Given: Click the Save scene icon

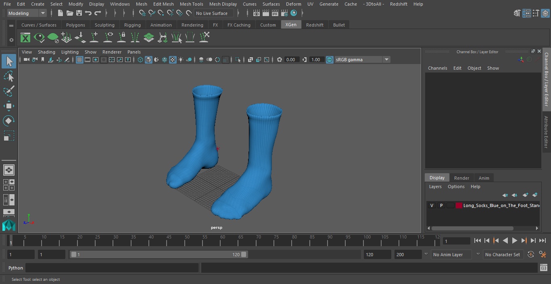Looking at the screenshot, I should click(x=79, y=13).
